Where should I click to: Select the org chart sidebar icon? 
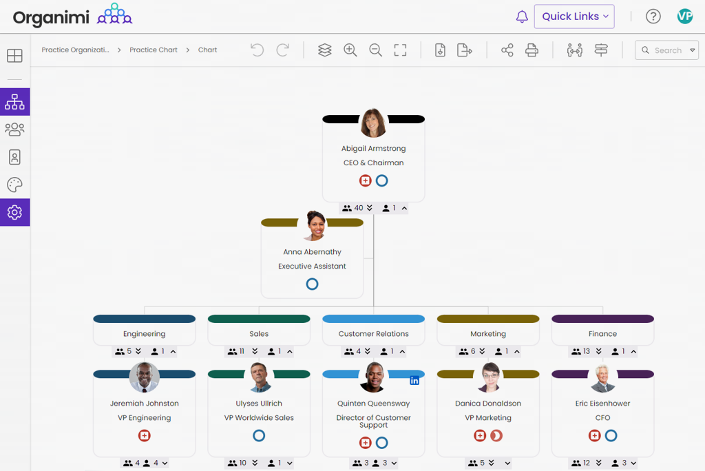click(x=15, y=102)
